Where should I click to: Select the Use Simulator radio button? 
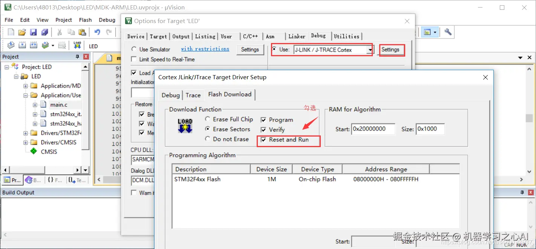tap(134, 49)
